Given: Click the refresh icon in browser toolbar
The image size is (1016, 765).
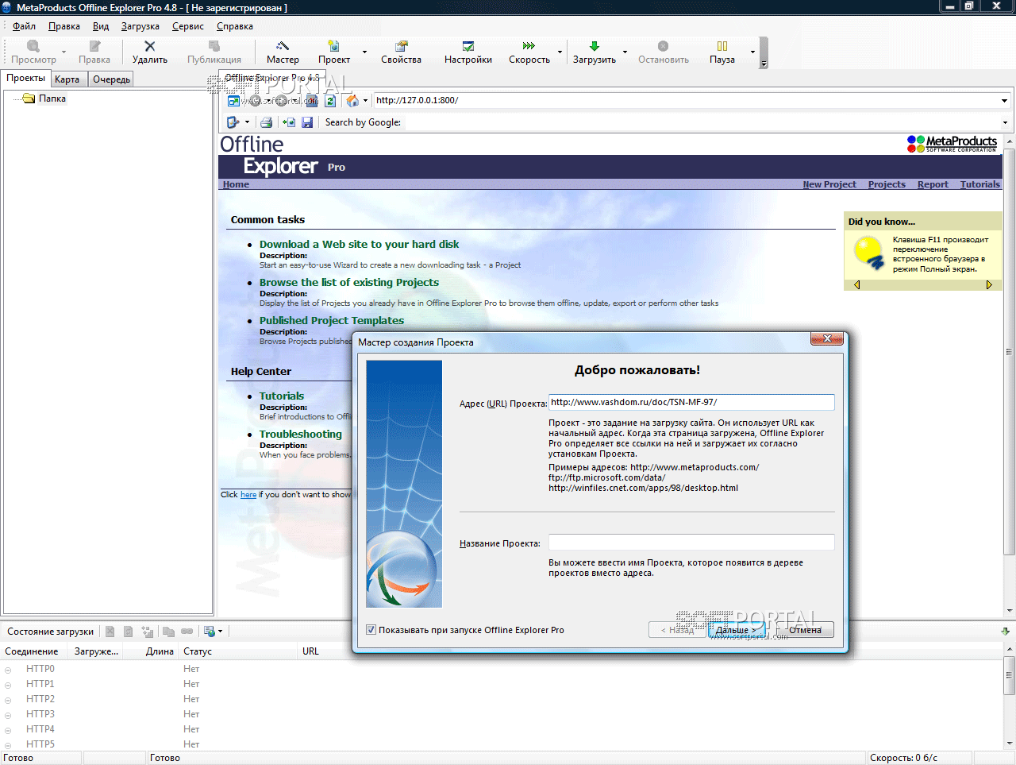Looking at the screenshot, I should pos(330,101).
